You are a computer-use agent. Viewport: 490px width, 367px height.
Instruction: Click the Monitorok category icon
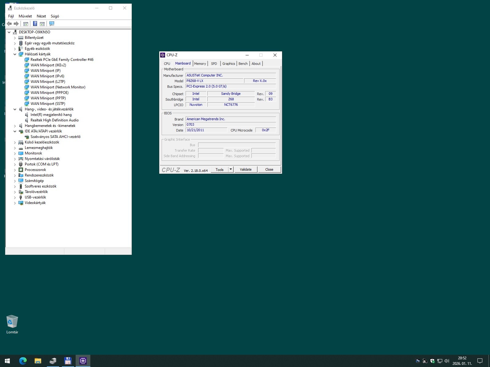[x=21, y=153]
